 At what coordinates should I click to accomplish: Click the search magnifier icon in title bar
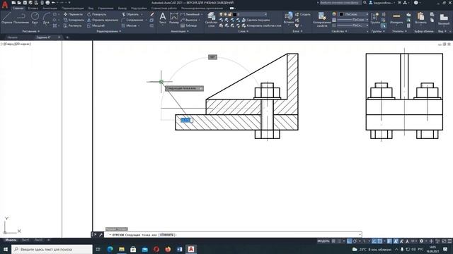click(365, 3)
